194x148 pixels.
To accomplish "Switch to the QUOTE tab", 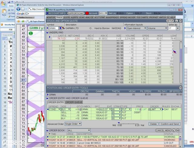I will tap(67, 18).
